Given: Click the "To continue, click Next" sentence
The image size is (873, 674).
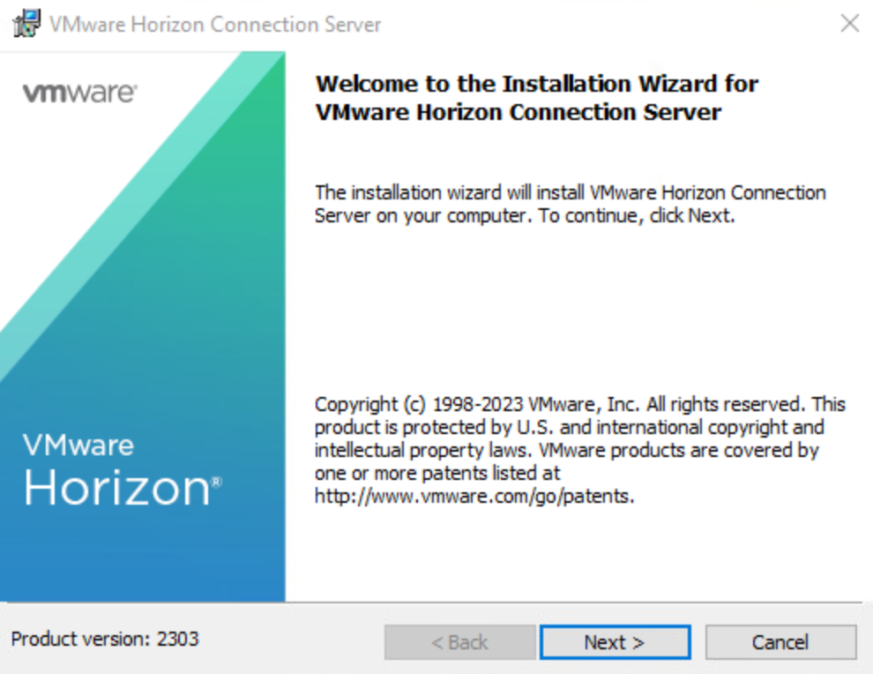Looking at the screenshot, I should click(x=637, y=216).
